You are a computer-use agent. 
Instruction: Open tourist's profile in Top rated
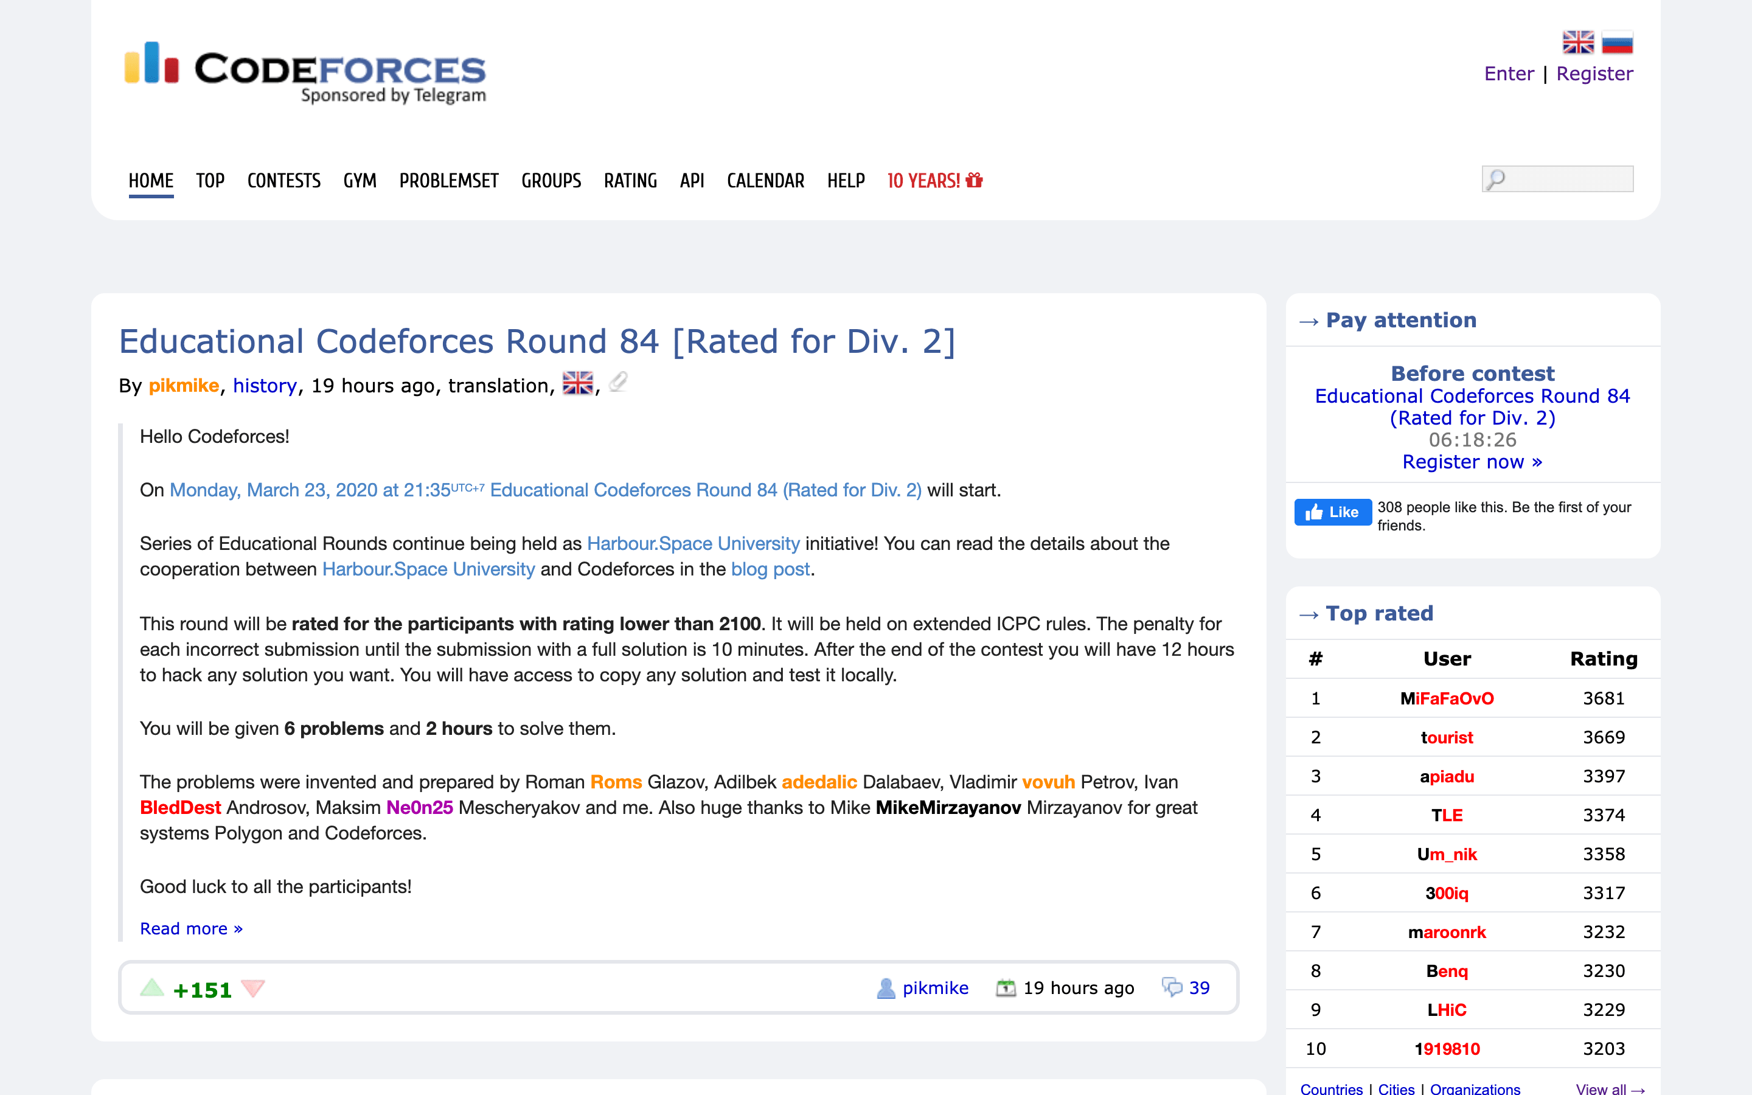point(1447,737)
